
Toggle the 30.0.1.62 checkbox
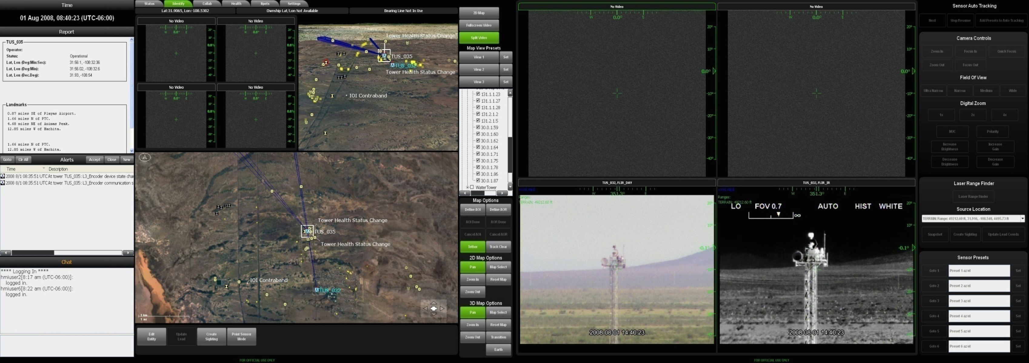478,141
